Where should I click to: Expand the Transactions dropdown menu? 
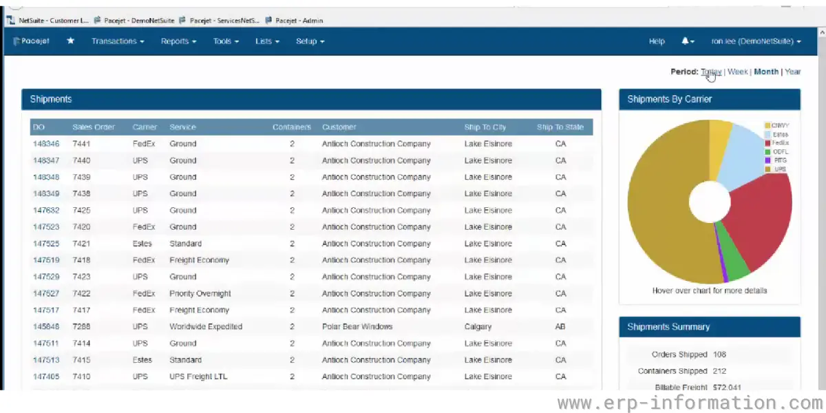point(118,41)
